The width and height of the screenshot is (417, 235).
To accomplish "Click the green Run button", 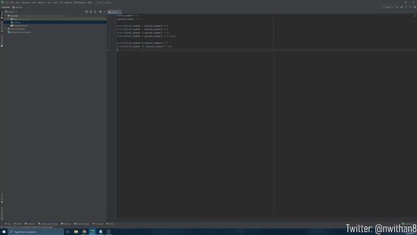I will 397,7.
